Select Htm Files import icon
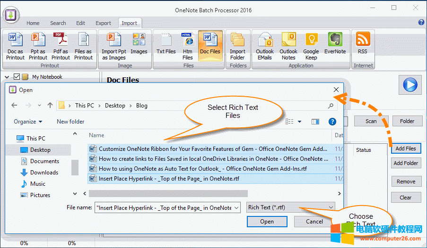This screenshot has width=427, height=248. 188,46
